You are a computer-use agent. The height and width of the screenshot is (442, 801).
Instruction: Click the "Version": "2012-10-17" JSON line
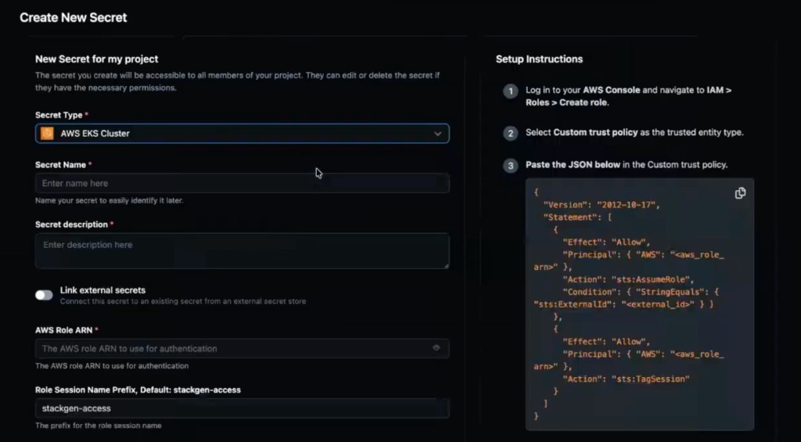click(602, 205)
